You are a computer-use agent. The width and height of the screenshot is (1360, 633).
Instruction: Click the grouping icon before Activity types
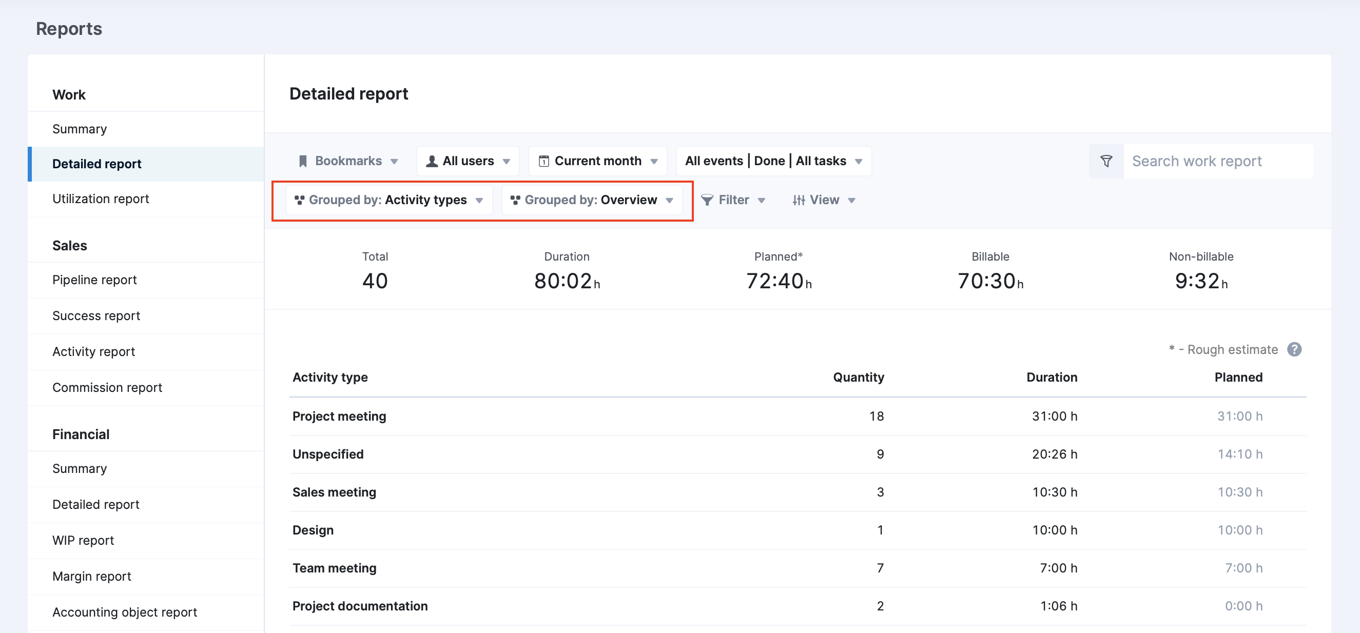tap(299, 200)
